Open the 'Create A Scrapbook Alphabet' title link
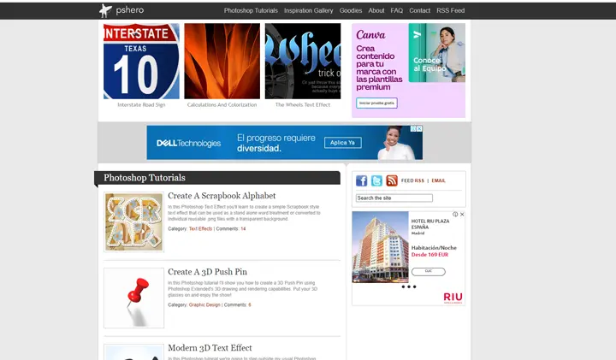The image size is (616, 360). 222,196
